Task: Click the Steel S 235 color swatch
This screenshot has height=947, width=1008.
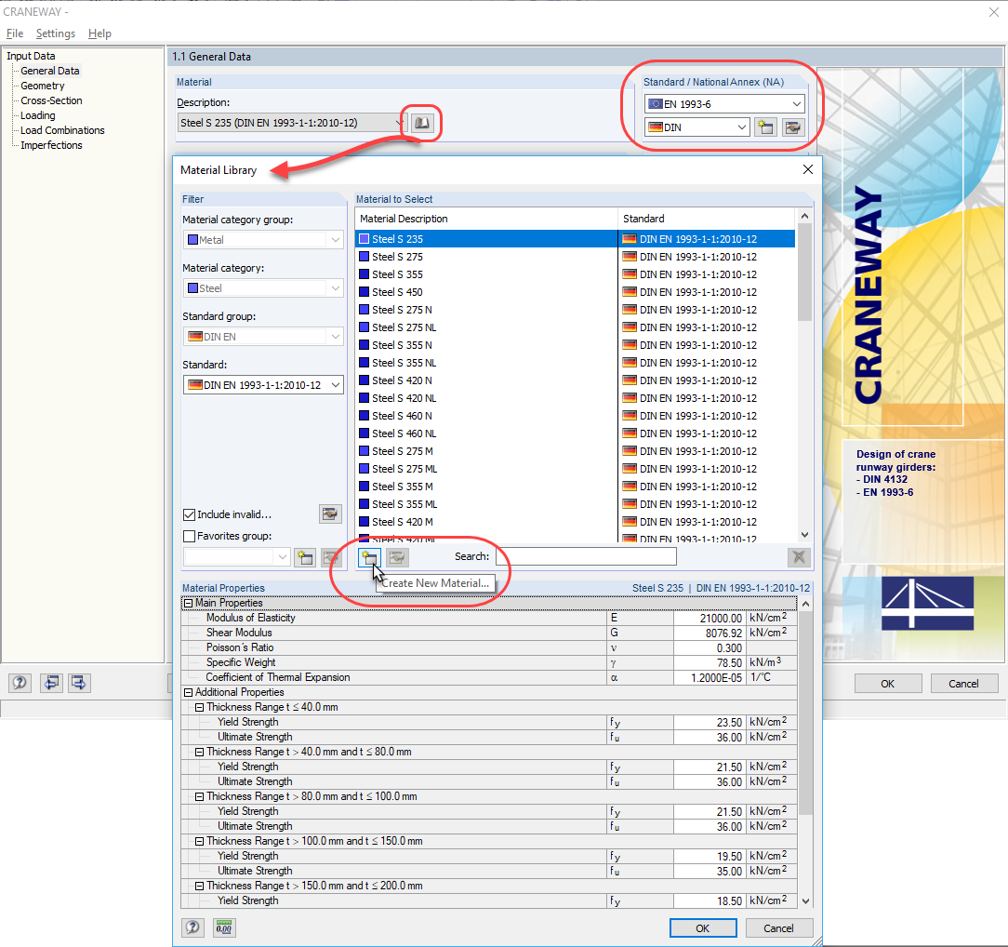Action: coord(365,238)
